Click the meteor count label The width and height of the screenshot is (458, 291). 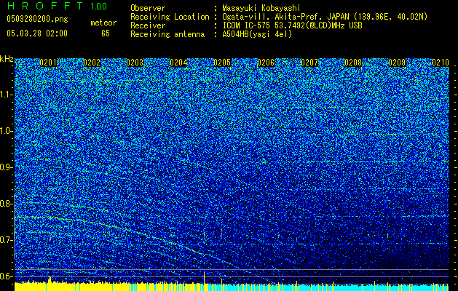coord(103,23)
